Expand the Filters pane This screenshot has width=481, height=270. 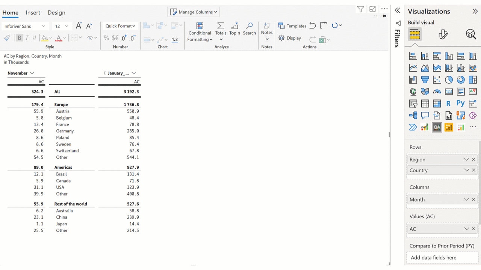point(397,10)
